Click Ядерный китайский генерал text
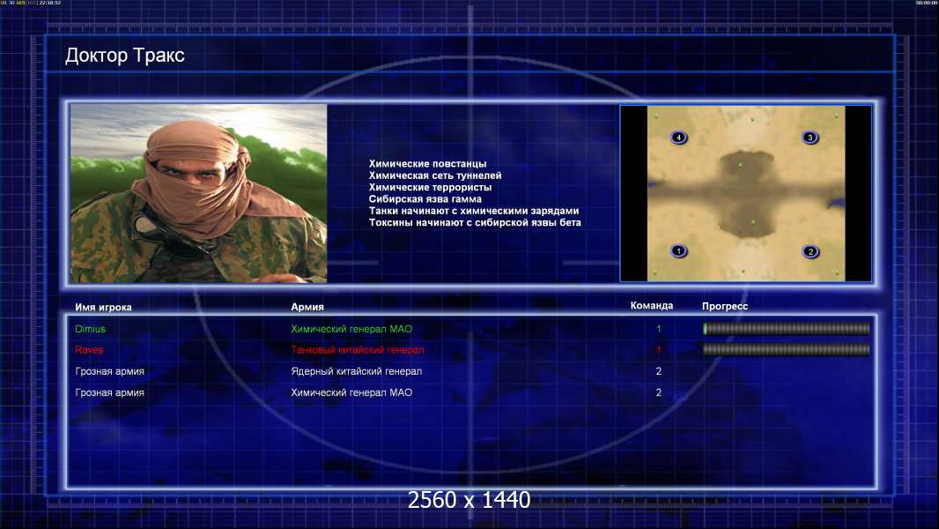Screen dimensions: 939x529 pyautogui.click(x=357, y=371)
